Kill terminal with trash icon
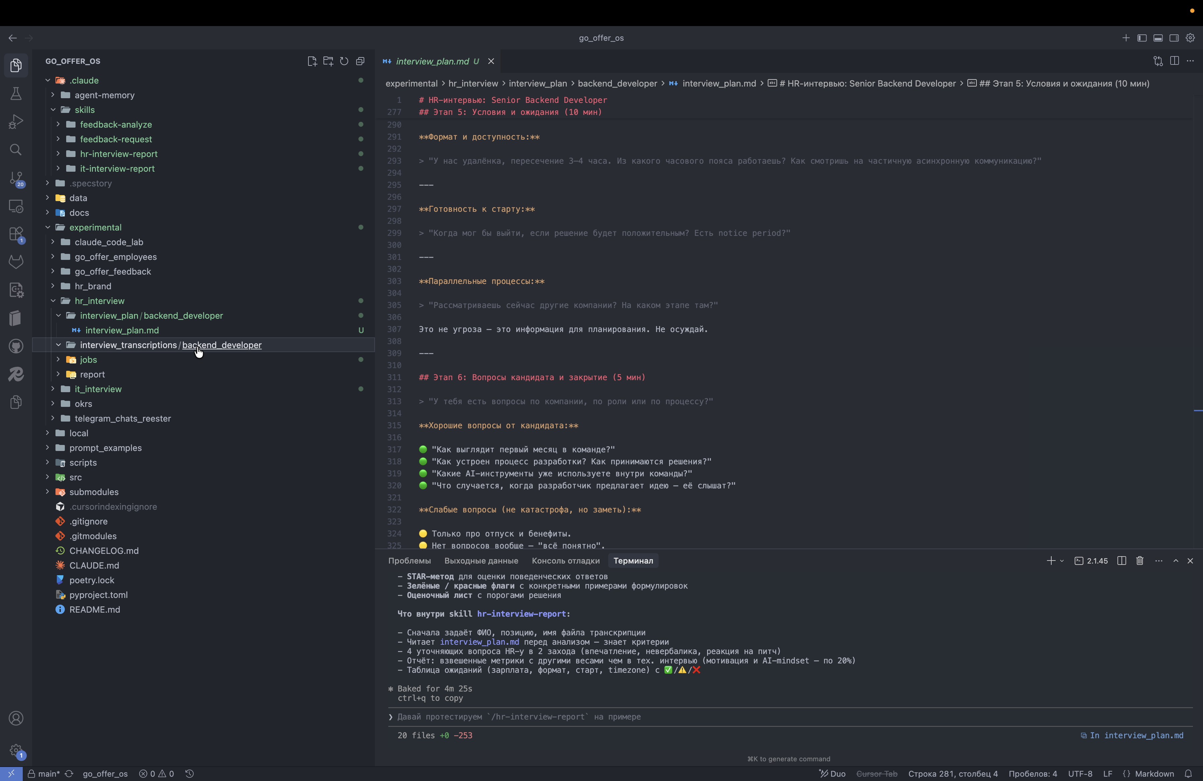This screenshot has height=781, width=1203. point(1140,561)
